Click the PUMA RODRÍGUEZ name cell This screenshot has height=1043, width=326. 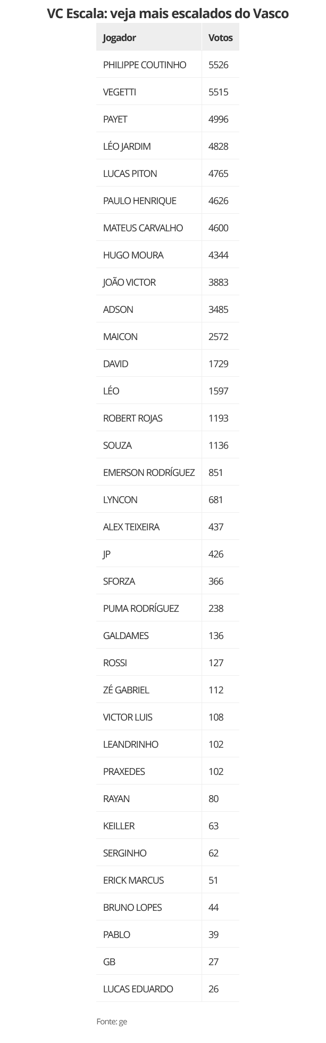click(141, 609)
